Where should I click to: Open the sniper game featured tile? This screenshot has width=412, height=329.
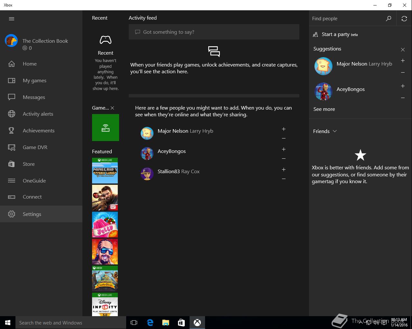[x=105, y=198]
